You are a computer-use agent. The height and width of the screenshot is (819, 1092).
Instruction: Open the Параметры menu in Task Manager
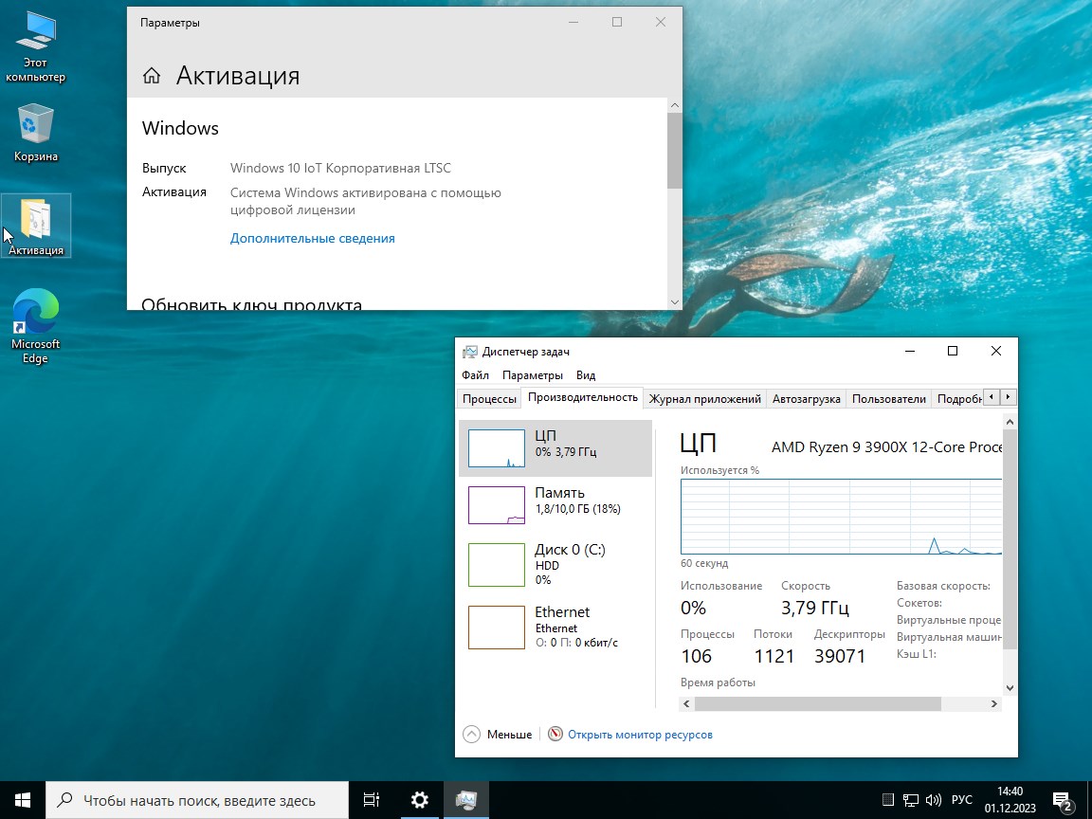click(533, 374)
